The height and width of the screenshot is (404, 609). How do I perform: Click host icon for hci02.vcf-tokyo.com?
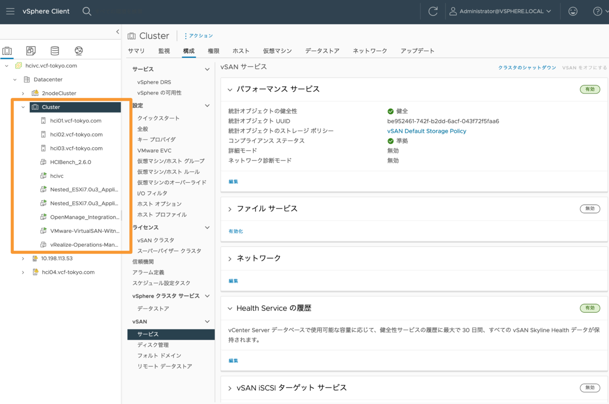click(44, 134)
